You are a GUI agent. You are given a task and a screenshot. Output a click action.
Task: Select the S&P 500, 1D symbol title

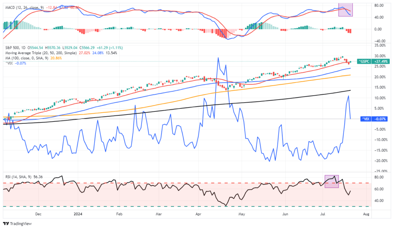point(15,48)
